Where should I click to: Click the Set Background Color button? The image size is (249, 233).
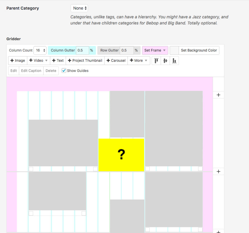[x=199, y=50]
